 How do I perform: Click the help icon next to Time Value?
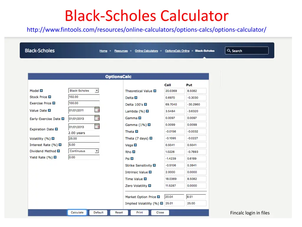click(145, 179)
